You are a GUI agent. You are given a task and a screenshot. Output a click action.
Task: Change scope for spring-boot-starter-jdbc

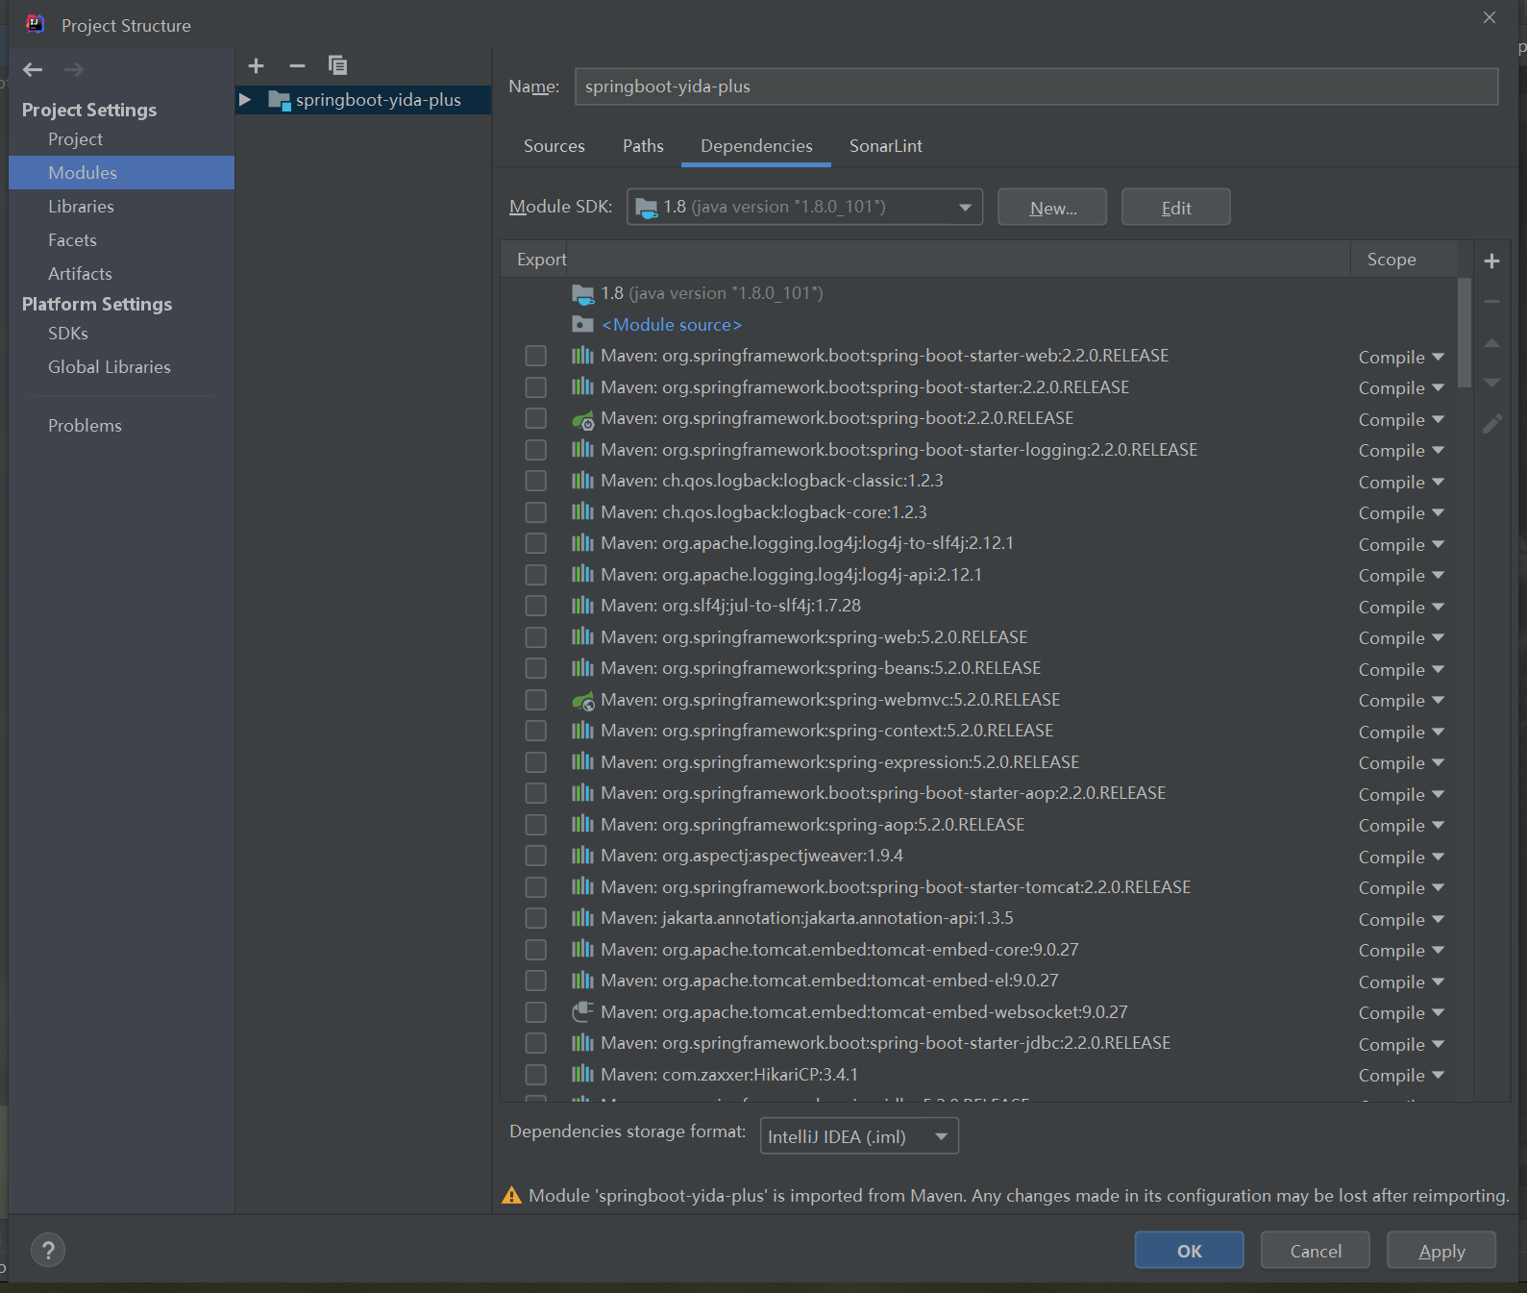(x=1401, y=1044)
